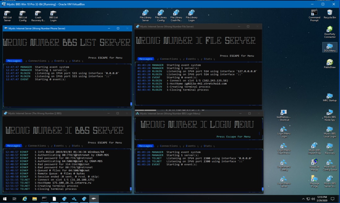Open the Mystic BBS Node Spy icon
This screenshot has height=203, width=340.
pyautogui.click(x=329, y=115)
